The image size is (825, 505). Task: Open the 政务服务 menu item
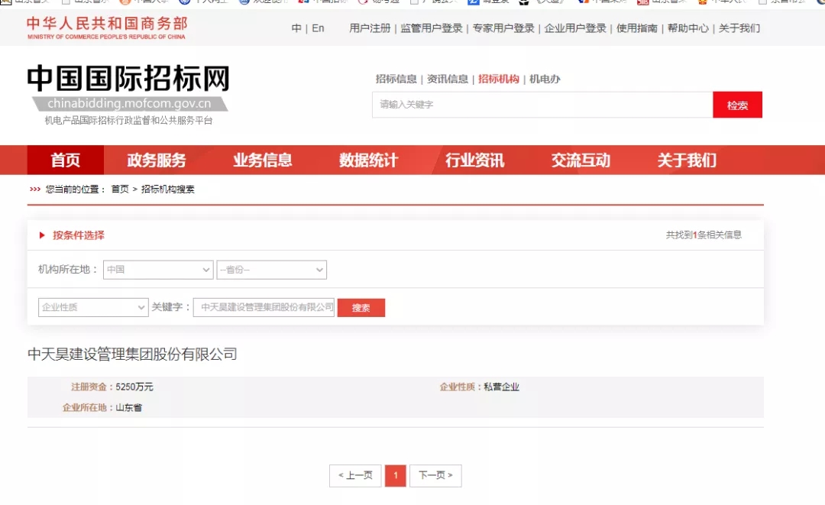[157, 160]
